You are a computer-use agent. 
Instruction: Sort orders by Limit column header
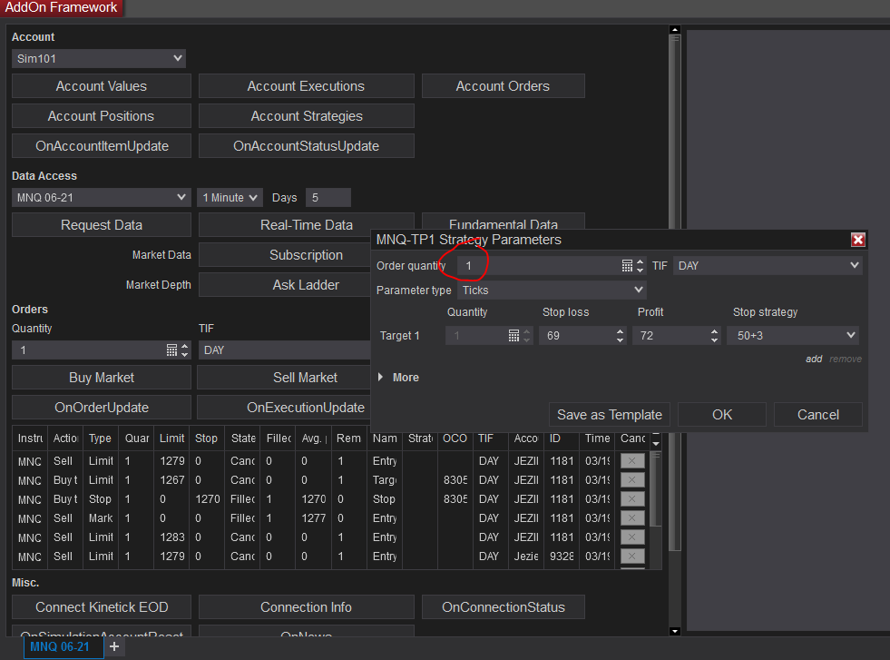(x=171, y=438)
